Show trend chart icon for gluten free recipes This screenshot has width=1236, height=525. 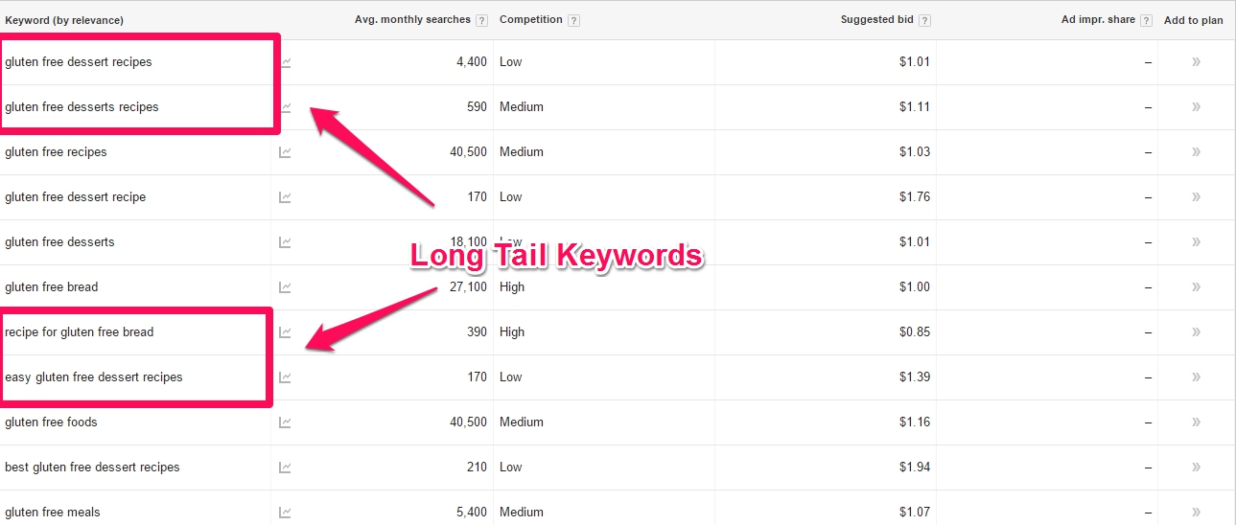pyautogui.click(x=285, y=152)
